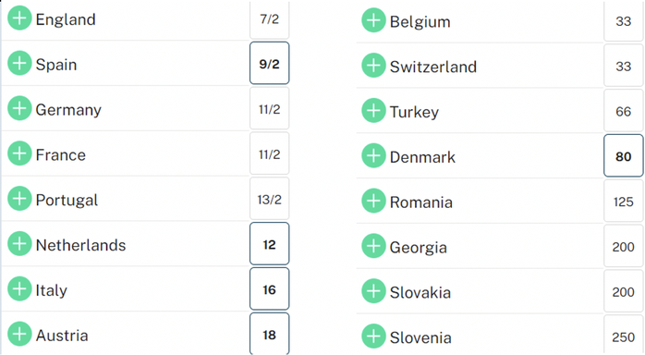The image size is (645, 355).
Task: Add Portugal via its plus icon
Action: click(19, 199)
